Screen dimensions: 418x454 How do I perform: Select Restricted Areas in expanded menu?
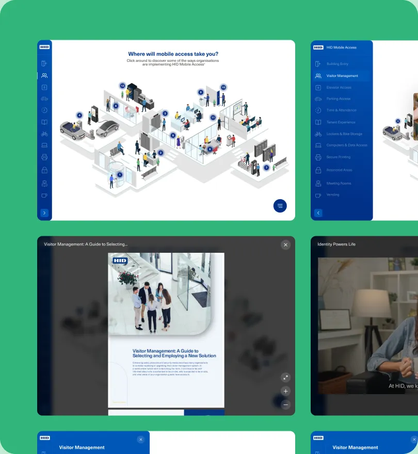pyautogui.click(x=342, y=170)
